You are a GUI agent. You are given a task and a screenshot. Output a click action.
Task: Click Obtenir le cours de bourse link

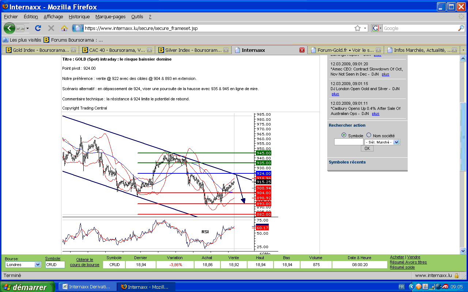click(84, 262)
